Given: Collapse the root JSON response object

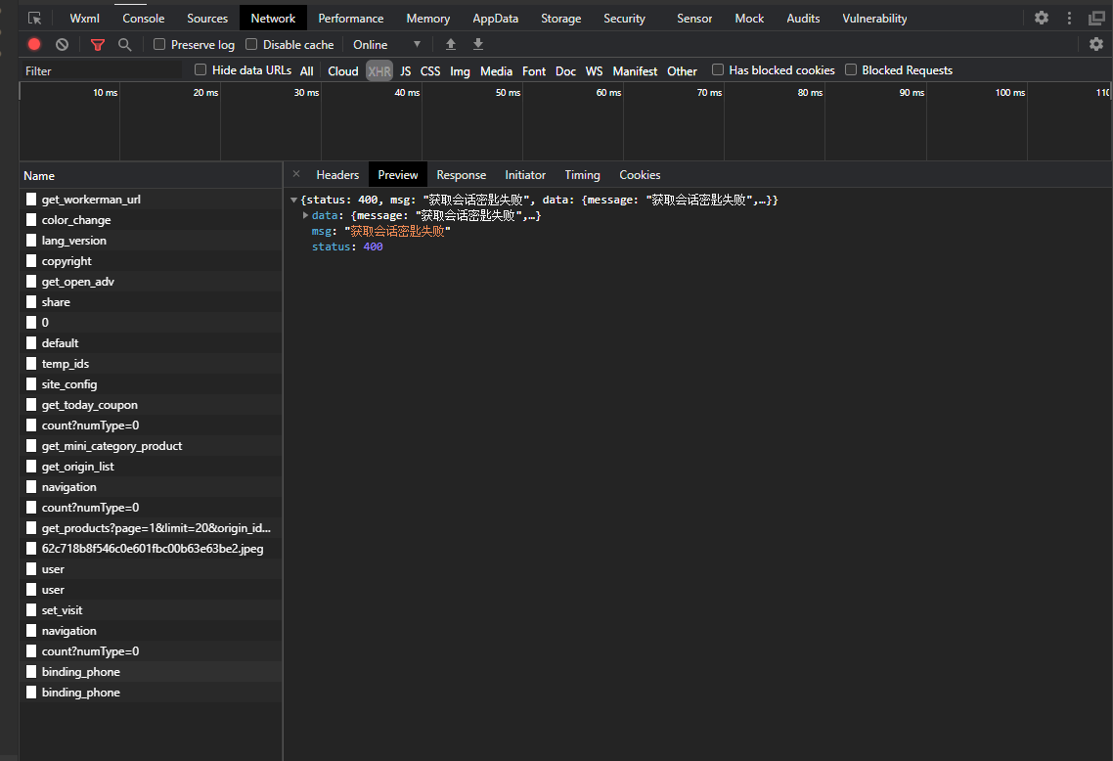Looking at the screenshot, I should pos(293,201).
